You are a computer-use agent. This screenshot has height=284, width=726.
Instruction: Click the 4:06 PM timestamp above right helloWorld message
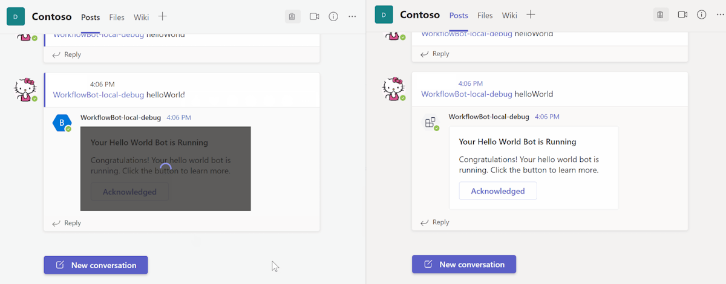click(x=471, y=84)
